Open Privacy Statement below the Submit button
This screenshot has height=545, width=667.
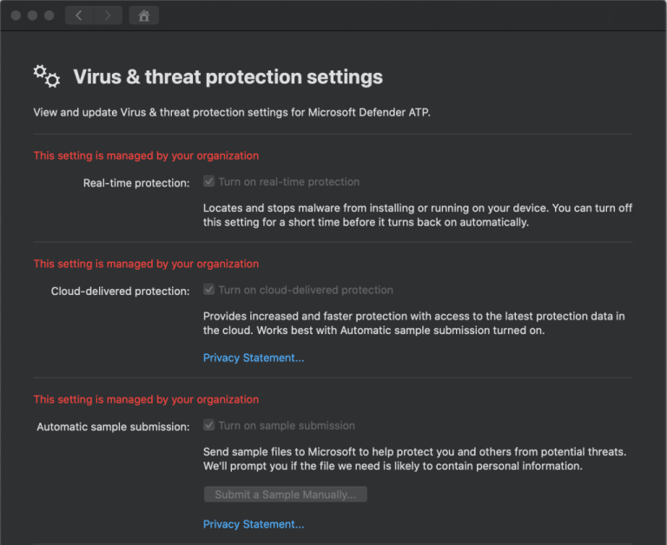point(254,524)
